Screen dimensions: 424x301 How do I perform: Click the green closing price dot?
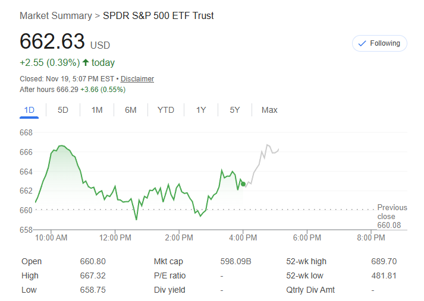pos(243,184)
